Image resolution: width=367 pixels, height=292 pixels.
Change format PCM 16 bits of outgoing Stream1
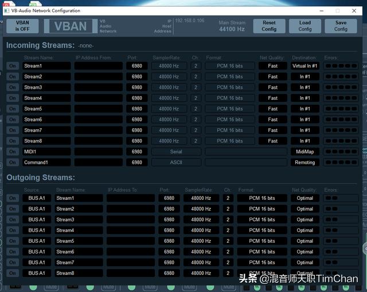(262, 198)
